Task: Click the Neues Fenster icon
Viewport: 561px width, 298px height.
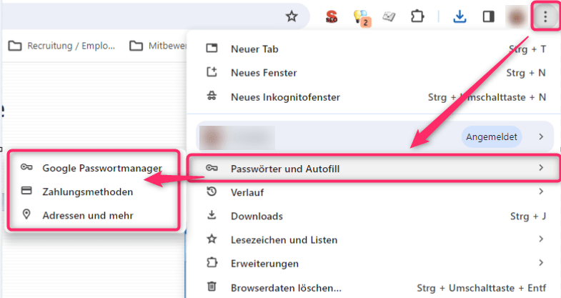Action: pos(212,72)
